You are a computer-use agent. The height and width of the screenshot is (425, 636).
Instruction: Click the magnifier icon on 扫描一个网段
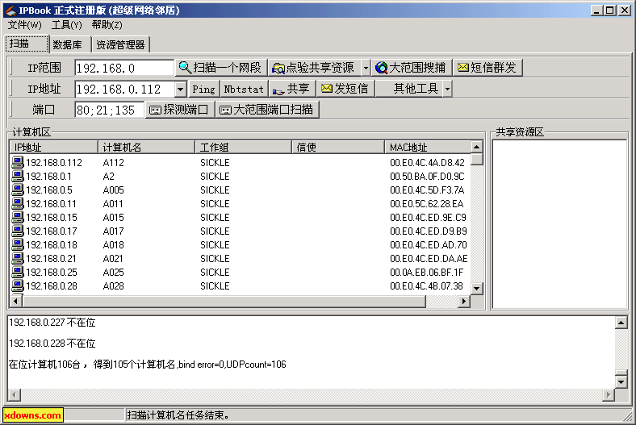pyautogui.click(x=185, y=67)
